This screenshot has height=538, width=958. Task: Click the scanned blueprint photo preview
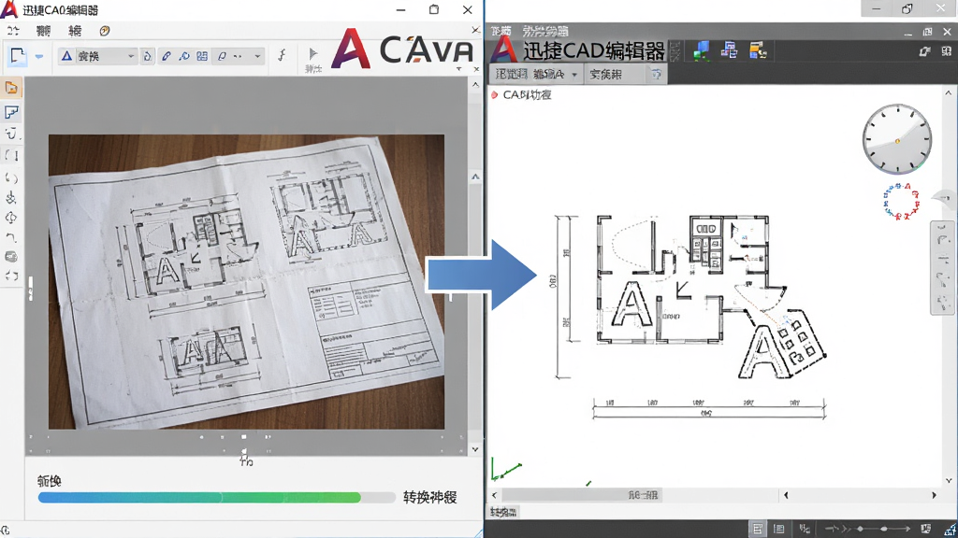(246, 282)
